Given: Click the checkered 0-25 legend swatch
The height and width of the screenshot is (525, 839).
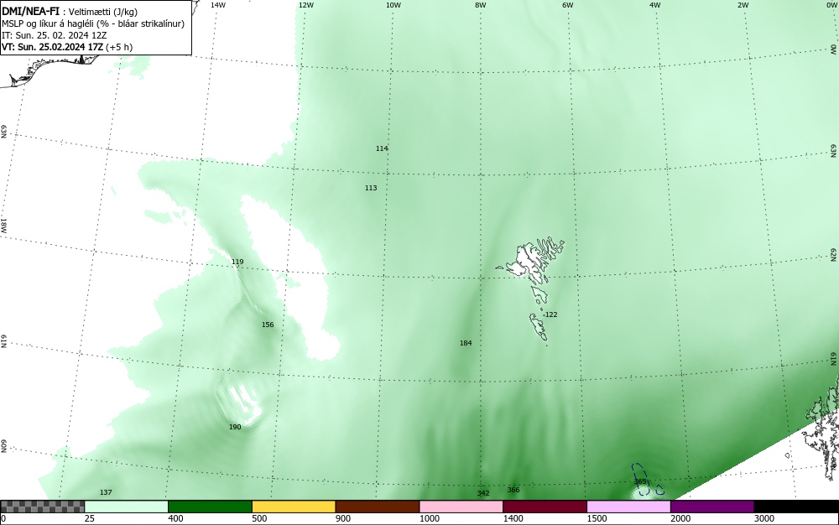Looking at the screenshot, I should [42, 507].
